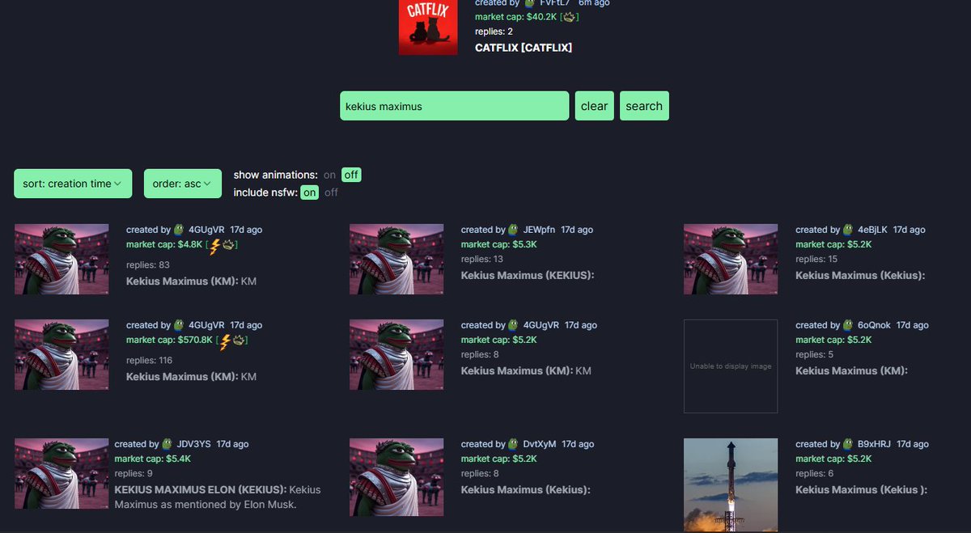Click the kekius maximus search input field
The height and width of the screenshot is (533, 971).
click(x=455, y=106)
